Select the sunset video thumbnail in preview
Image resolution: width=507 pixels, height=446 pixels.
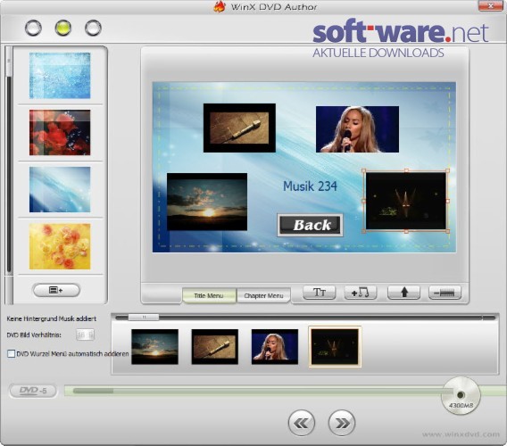click(x=207, y=202)
